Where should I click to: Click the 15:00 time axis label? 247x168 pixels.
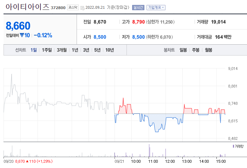tap(221, 161)
